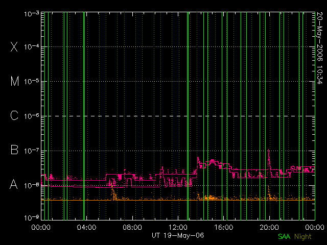
Task: Click the 10⁻⁸ y-axis tick label
Action: point(32,185)
